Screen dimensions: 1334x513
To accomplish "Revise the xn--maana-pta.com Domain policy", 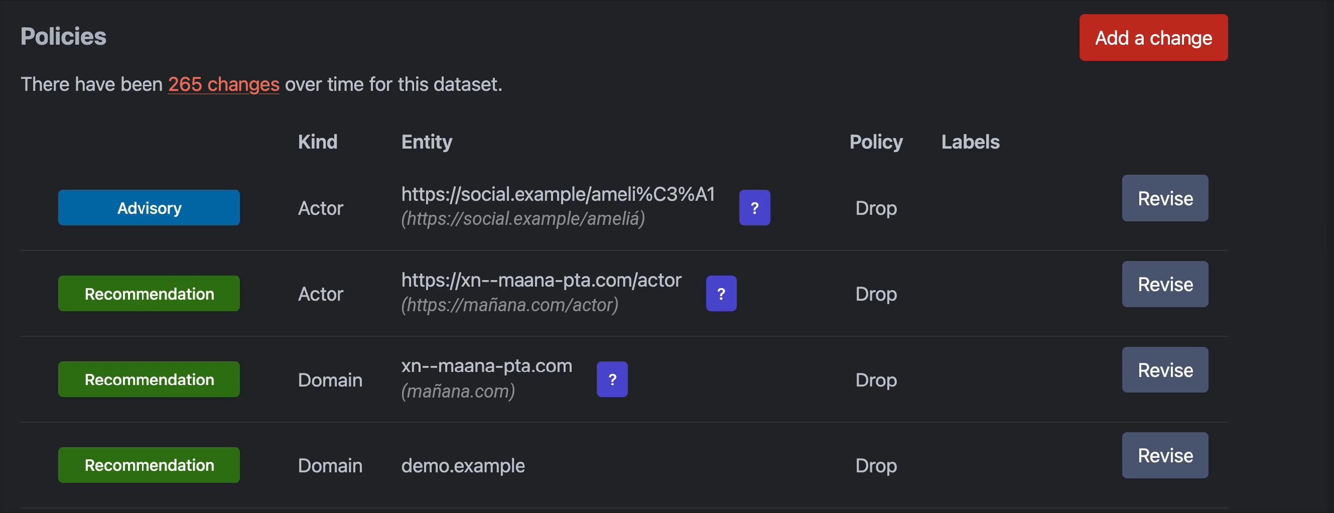I will pos(1164,370).
